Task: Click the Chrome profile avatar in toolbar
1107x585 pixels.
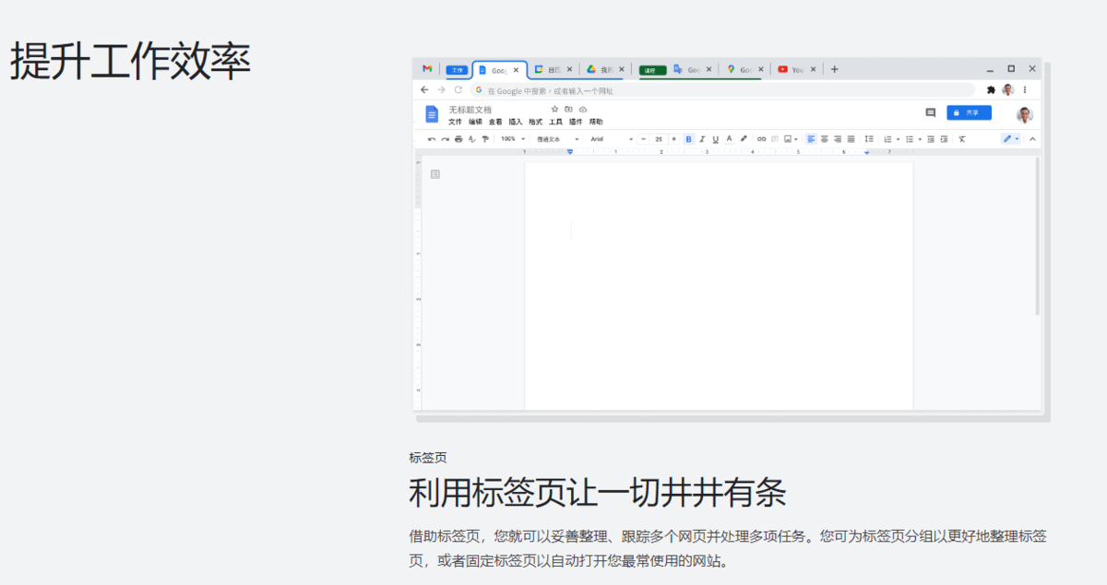Action: 1008,90
